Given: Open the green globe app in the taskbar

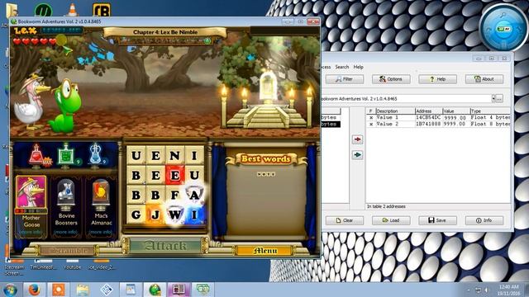Looking at the screenshot, I should pyautogui.click(x=155, y=290).
